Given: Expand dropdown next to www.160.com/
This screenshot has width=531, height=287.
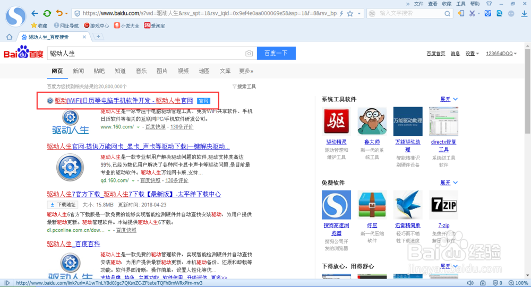Looking at the screenshot, I should [138, 127].
